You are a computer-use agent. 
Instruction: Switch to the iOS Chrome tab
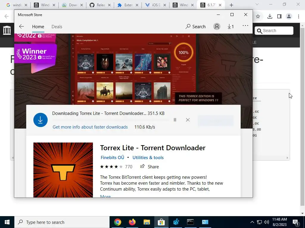[155, 5]
